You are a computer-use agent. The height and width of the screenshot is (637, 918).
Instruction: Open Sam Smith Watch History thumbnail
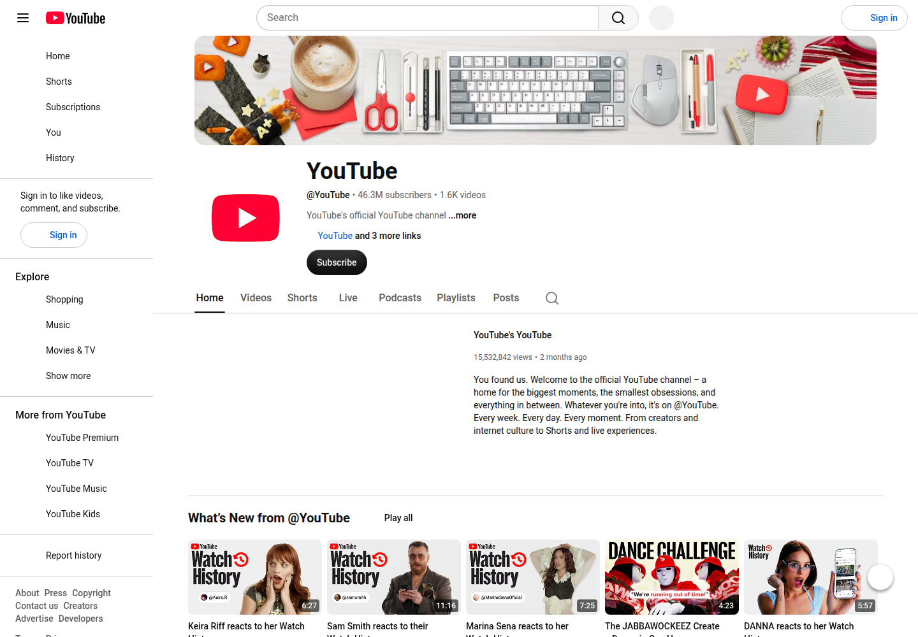pos(394,577)
